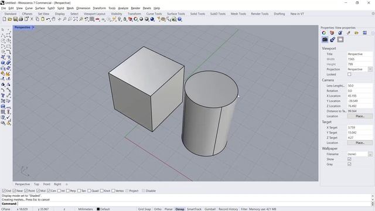Toggle Gumball in status bar
Viewport: 375px width, 211px height.
pyautogui.click(x=210, y=209)
